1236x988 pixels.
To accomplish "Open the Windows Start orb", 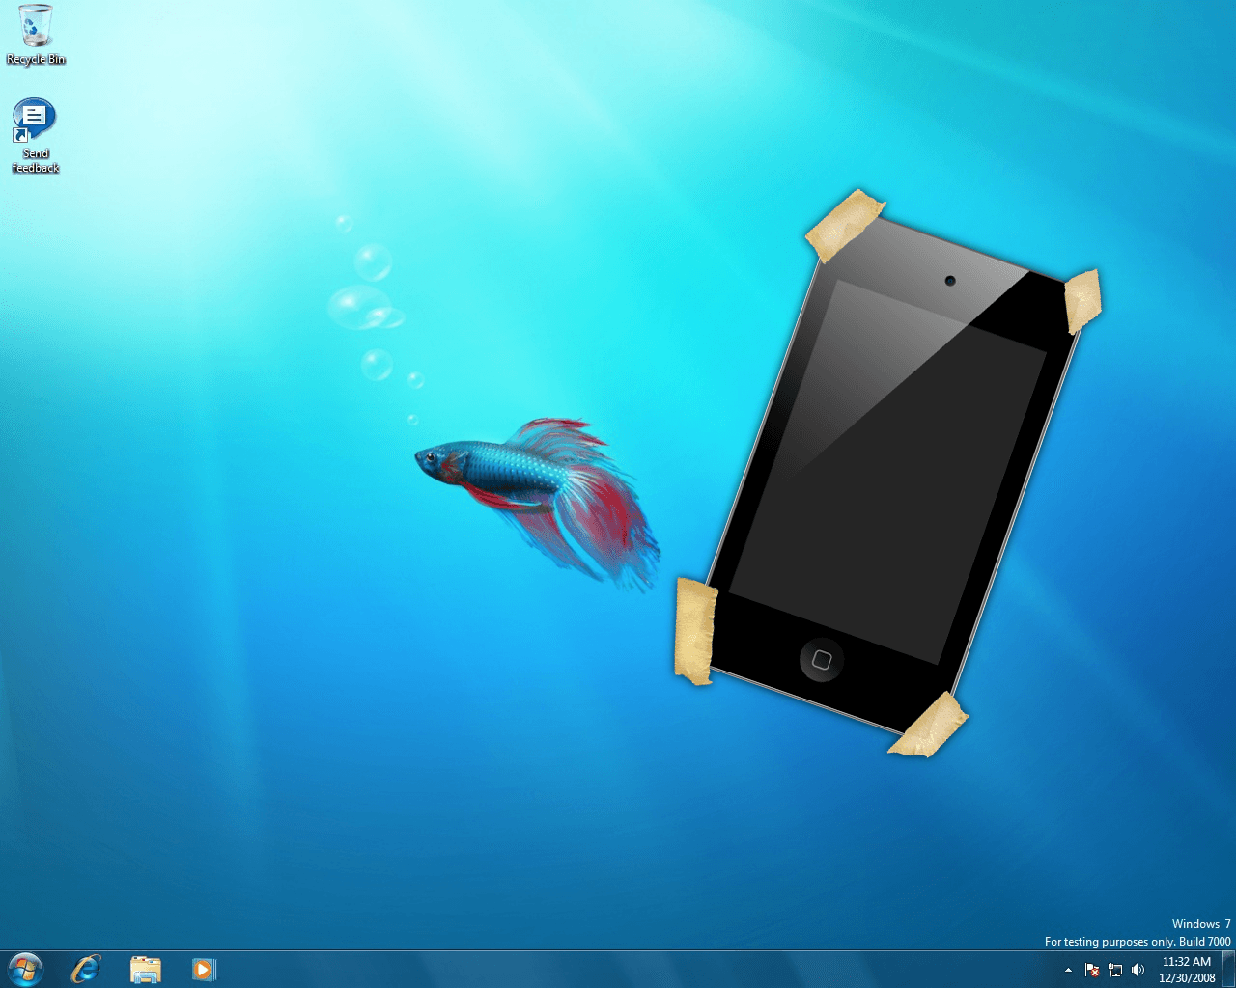I will (25, 969).
